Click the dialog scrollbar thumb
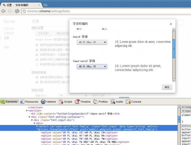Viewport: 191px width, 145px height. click(174, 49)
